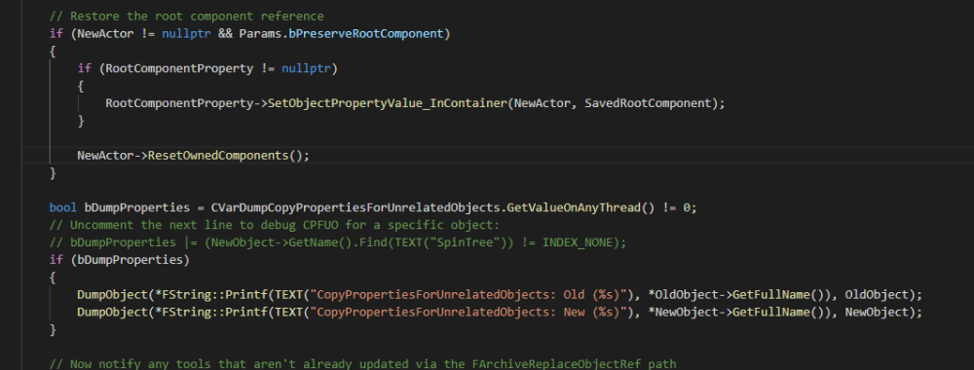Click the Params identifier in the first if
Viewport: 974px width, 370px height.
click(260, 33)
